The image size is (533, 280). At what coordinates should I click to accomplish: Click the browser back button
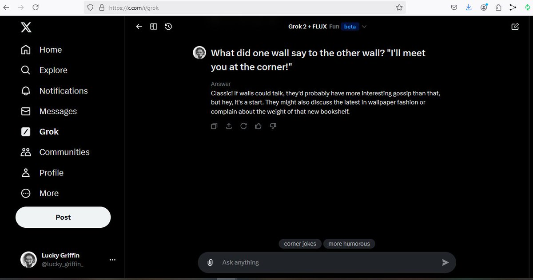click(6, 7)
